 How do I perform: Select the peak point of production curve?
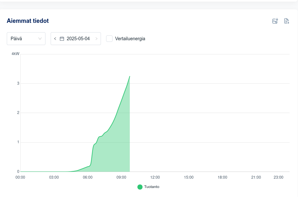click(x=130, y=76)
